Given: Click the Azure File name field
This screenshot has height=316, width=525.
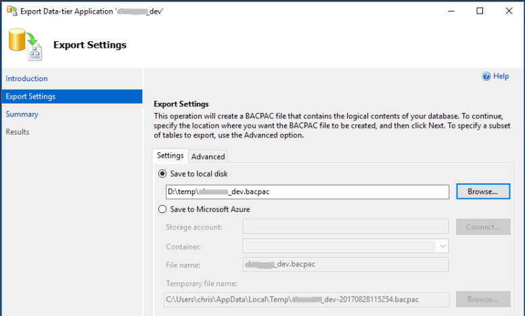Looking at the screenshot, I should point(345,265).
